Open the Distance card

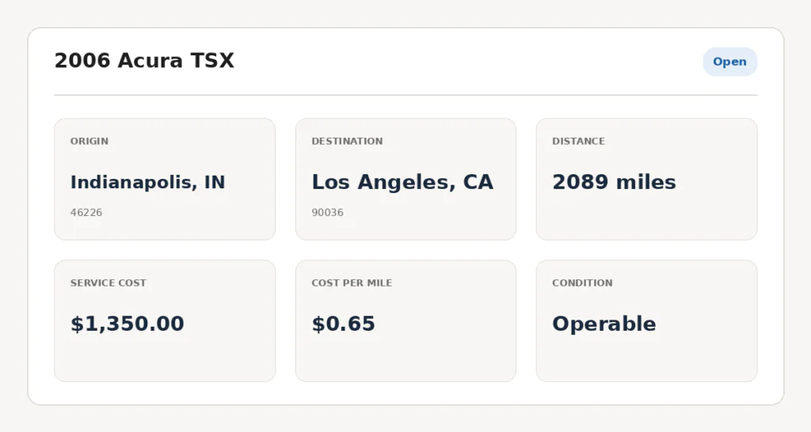tap(646, 180)
